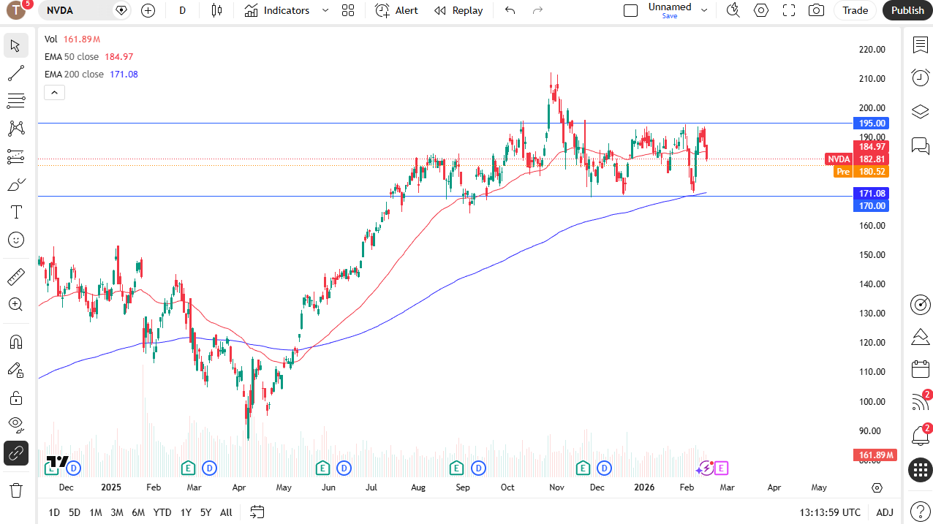
Task: Open forecasting and measurement tools
Action: [16, 156]
